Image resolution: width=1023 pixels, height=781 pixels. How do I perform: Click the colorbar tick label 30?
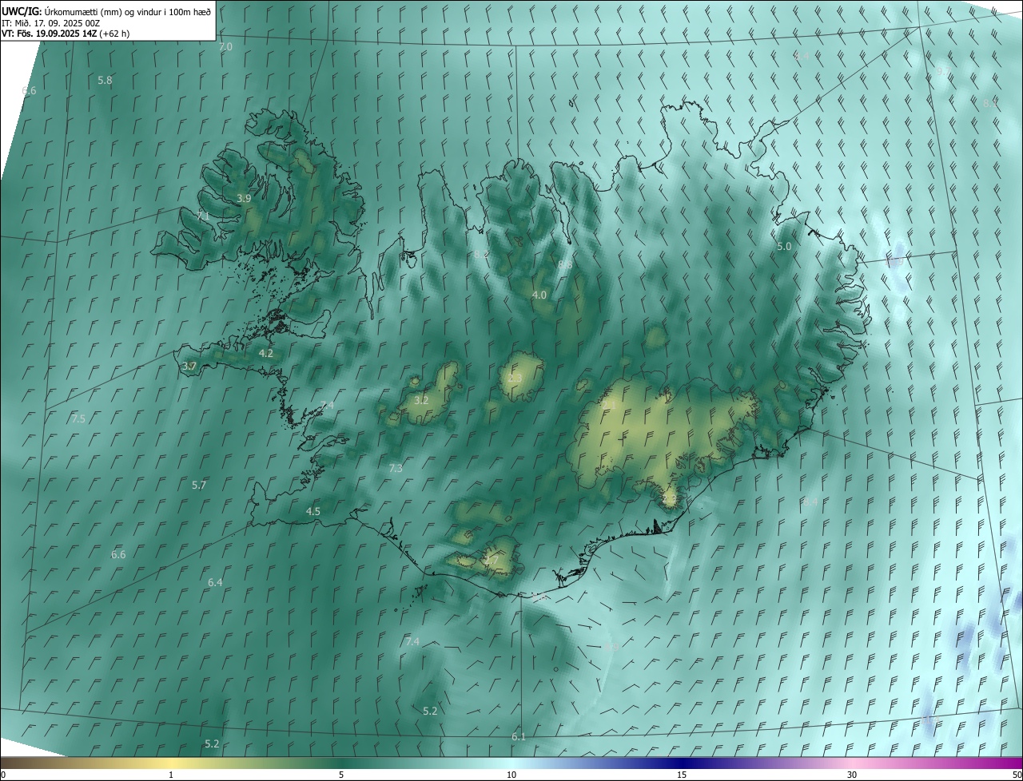pyautogui.click(x=852, y=775)
